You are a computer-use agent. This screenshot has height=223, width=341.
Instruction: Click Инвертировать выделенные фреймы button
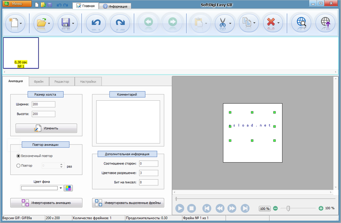click(128, 203)
